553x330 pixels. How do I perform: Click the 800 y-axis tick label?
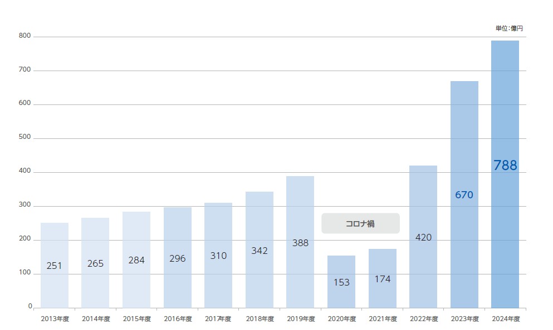25,36
